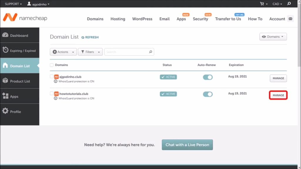Click the Refresh icon beside Domain List
The image size is (301, 169).
point(83,37)
